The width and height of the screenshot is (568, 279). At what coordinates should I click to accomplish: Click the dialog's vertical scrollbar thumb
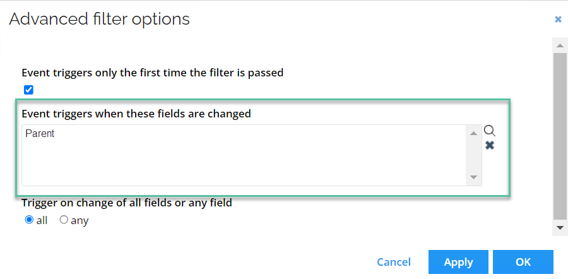(560, 136)
